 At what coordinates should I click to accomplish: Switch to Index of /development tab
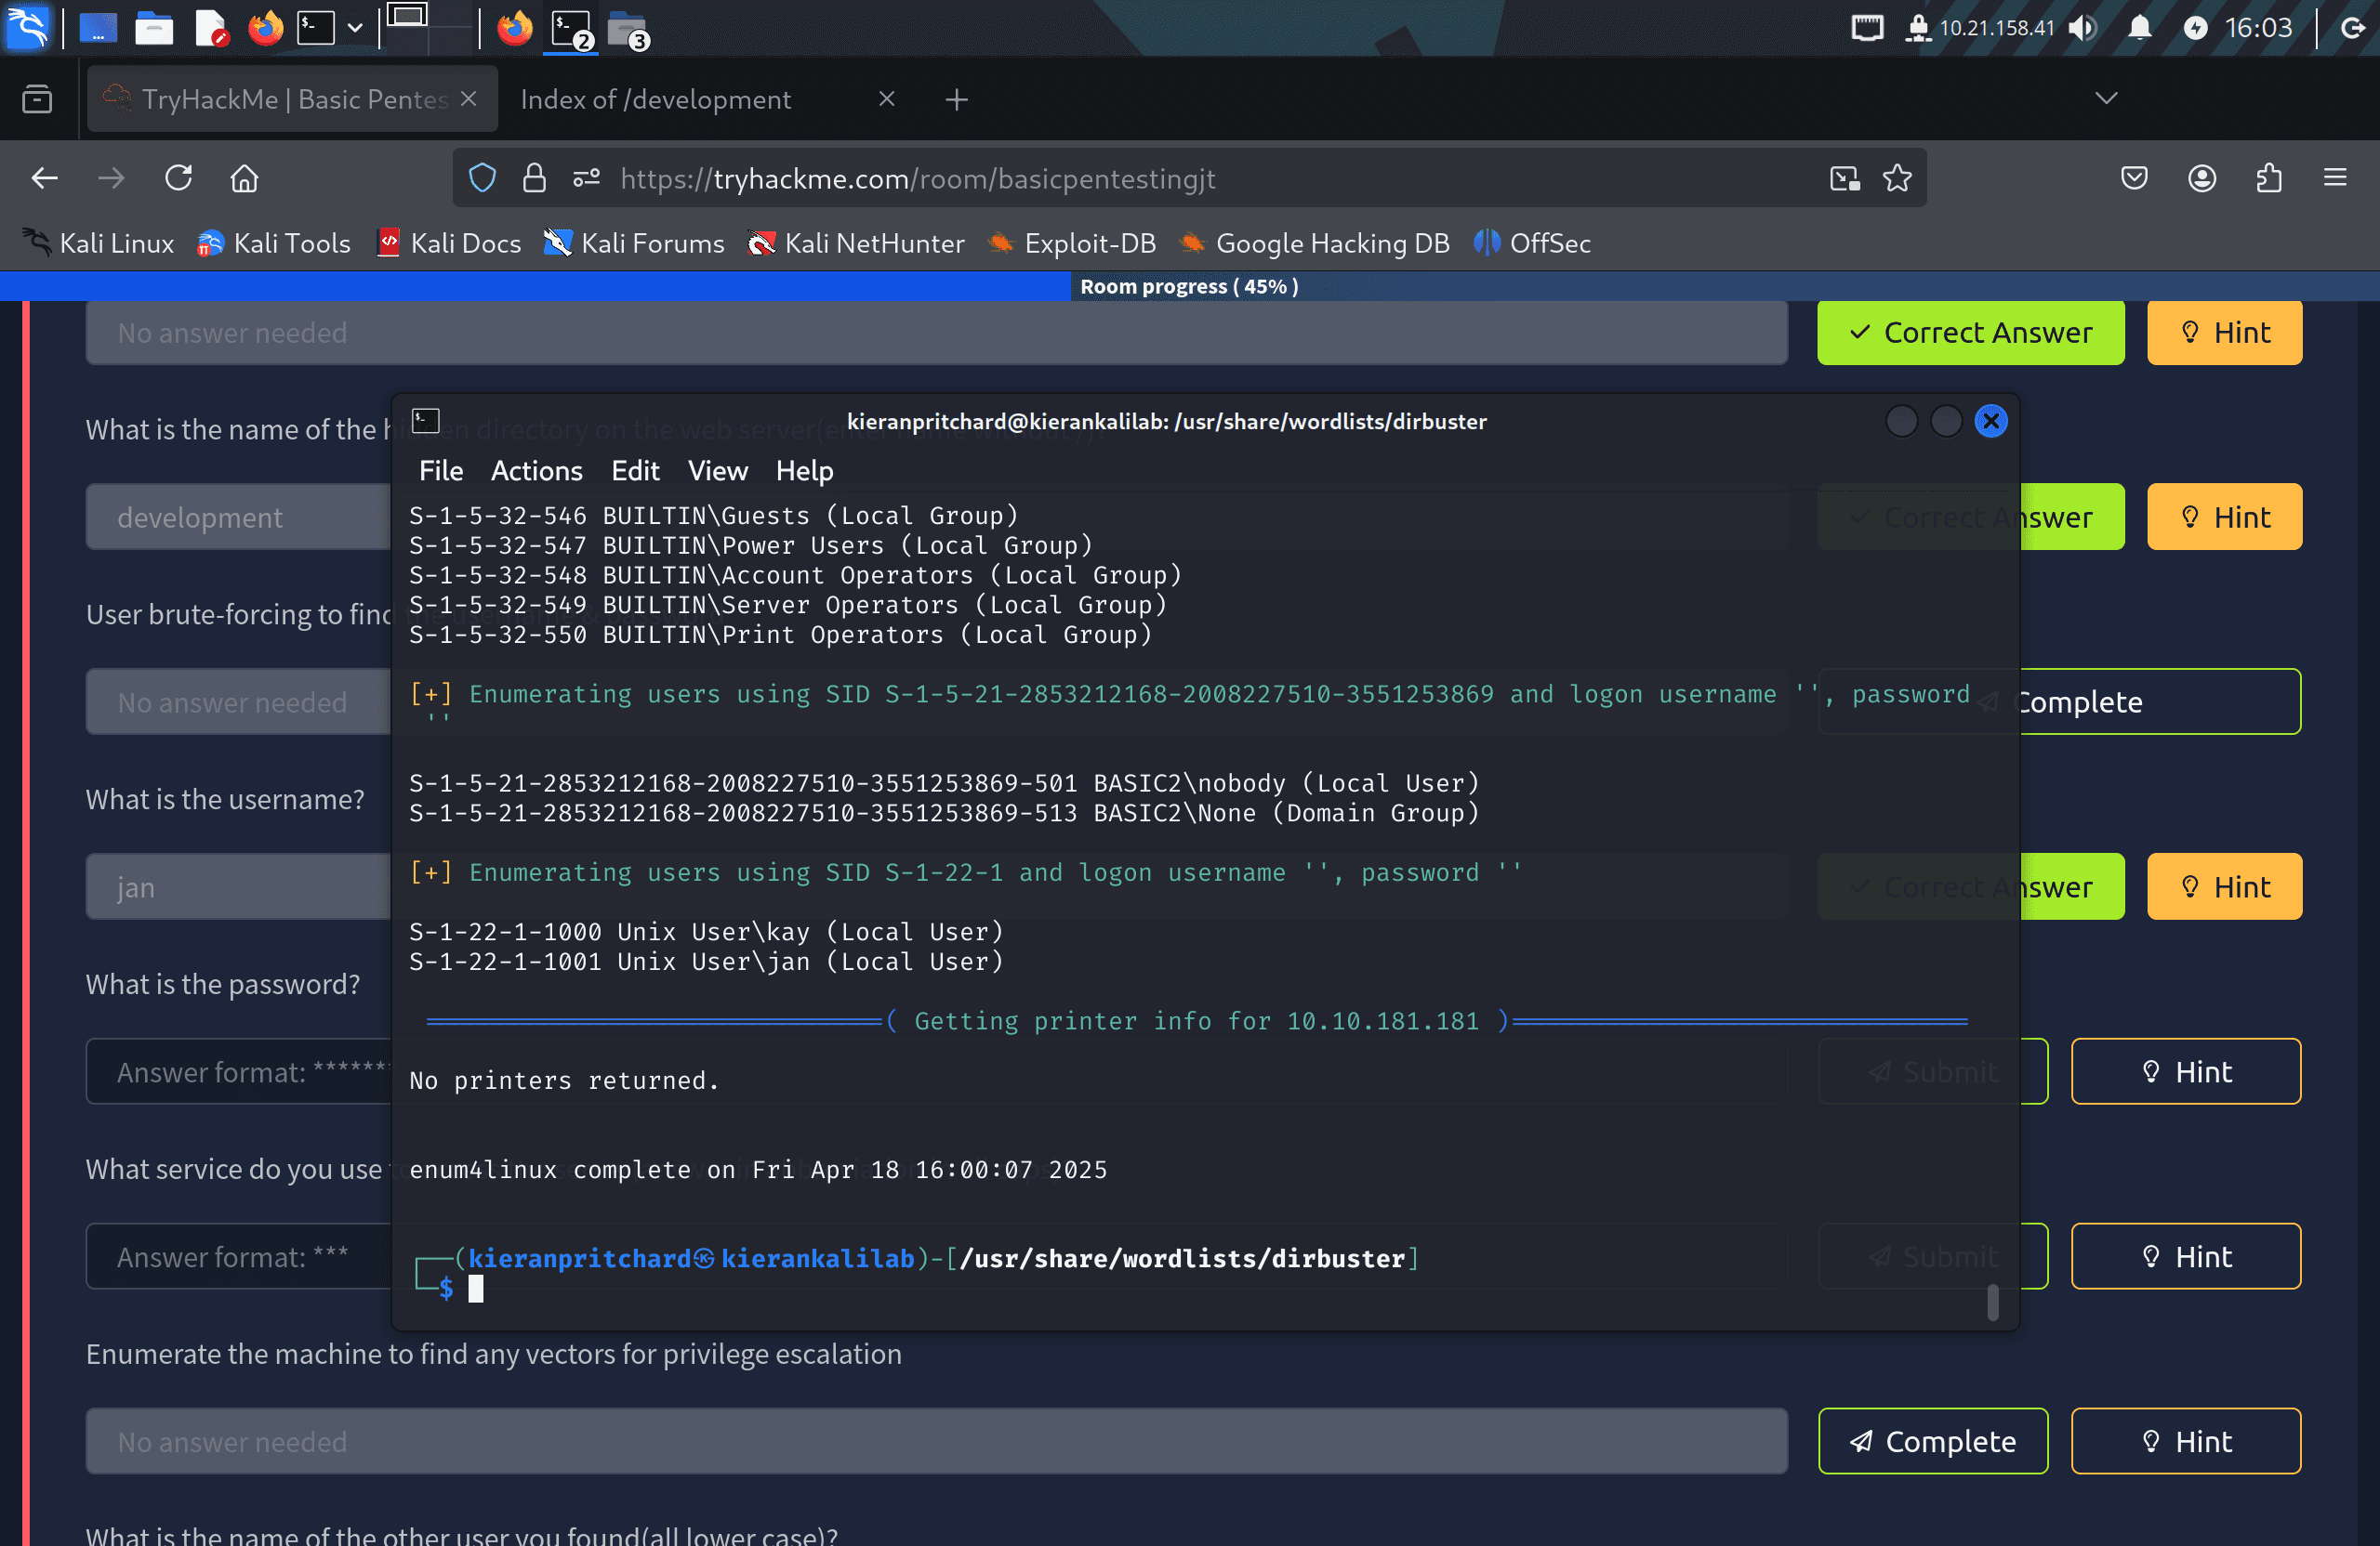click(x=655, y=98)
